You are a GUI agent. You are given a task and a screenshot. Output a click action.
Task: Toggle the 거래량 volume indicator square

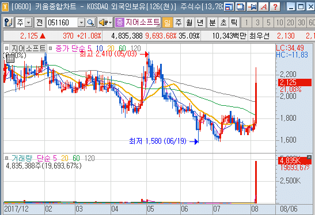[7, 158]
